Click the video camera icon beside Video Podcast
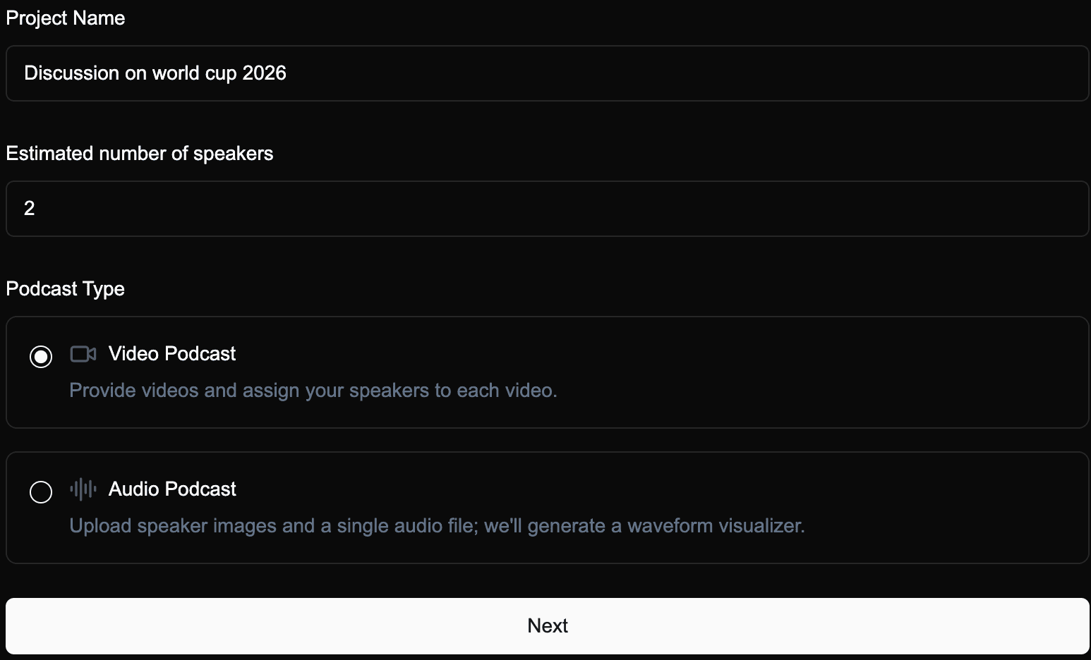Image resolution: width=1091 pixels, height=660 pixels. point(83,353)
